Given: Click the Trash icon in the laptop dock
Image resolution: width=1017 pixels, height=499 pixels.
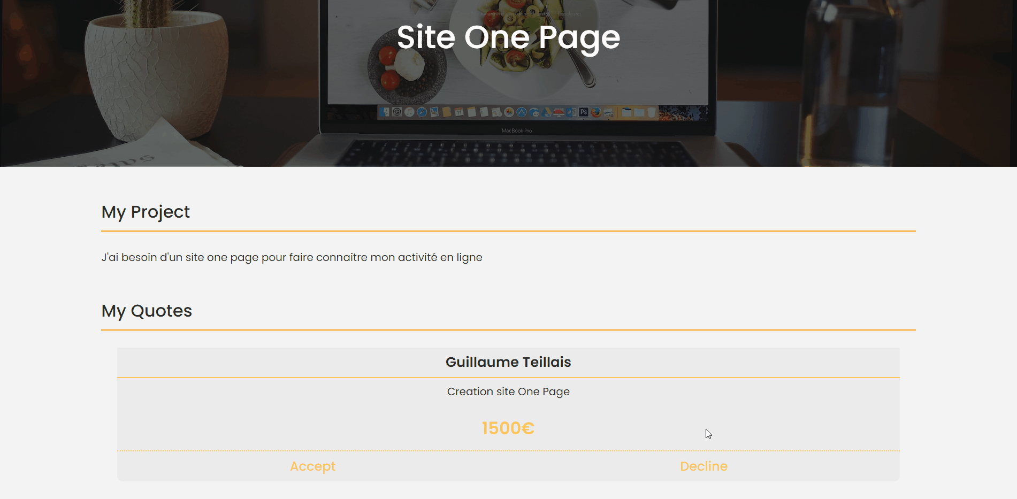Looking at the screenshot, I should (652, 112).
